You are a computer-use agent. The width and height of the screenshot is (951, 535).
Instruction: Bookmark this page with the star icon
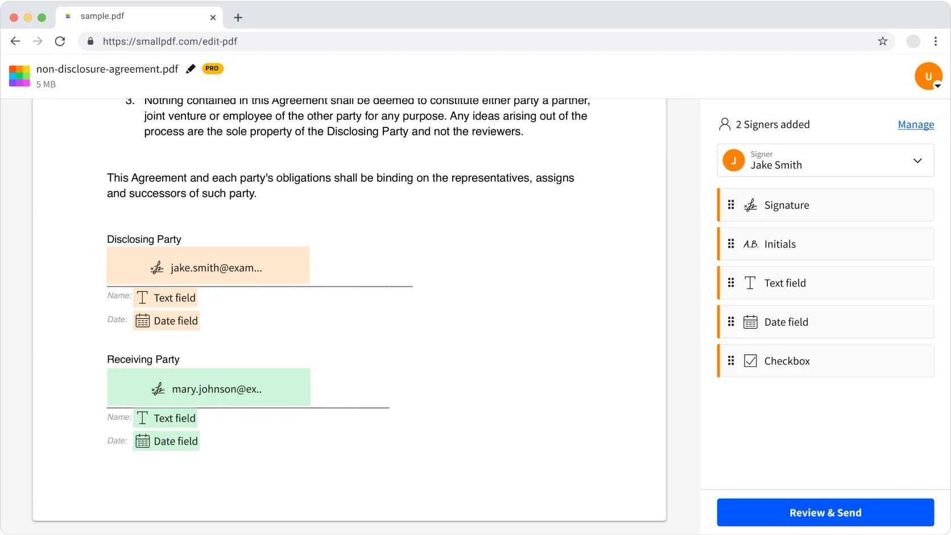882,42
